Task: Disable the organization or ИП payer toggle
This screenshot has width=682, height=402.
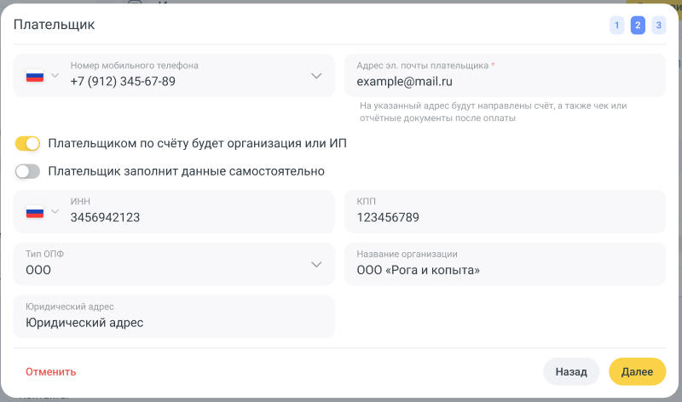Action: [28, 143]
